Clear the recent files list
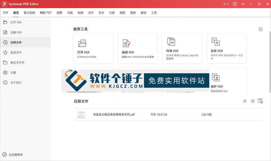Screen dimensions: 271x161 pos(260,101)
